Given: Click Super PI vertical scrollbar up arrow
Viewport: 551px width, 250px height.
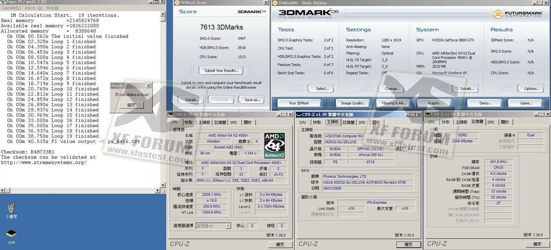Looking at the screenshot, I should tap(163, 14).
